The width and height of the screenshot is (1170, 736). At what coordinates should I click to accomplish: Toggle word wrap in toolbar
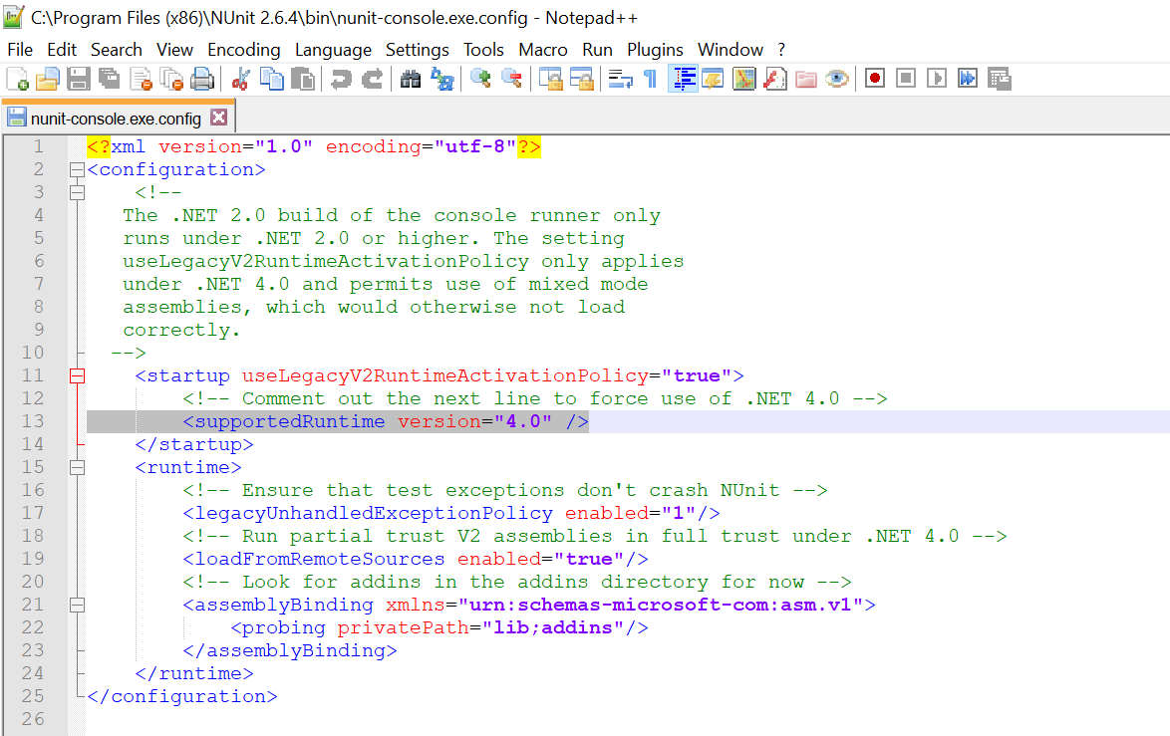[x=621, y=79]
